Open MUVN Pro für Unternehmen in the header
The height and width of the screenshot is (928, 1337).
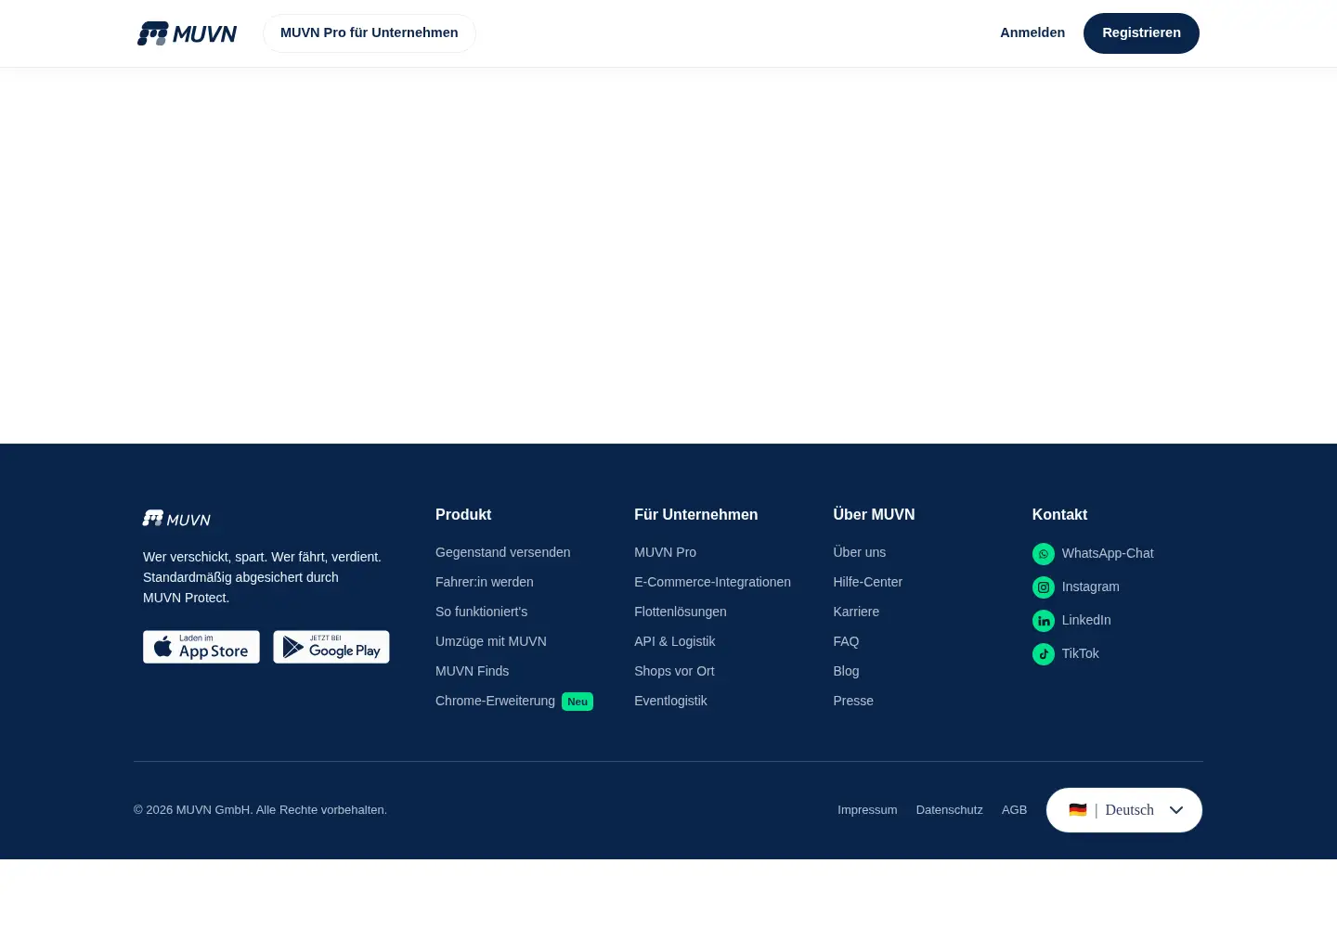tap(370, 33)
